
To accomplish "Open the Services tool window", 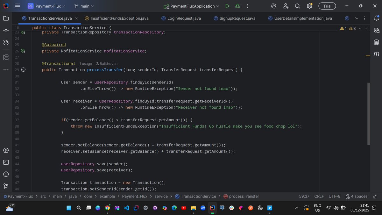I will (6, 150).
